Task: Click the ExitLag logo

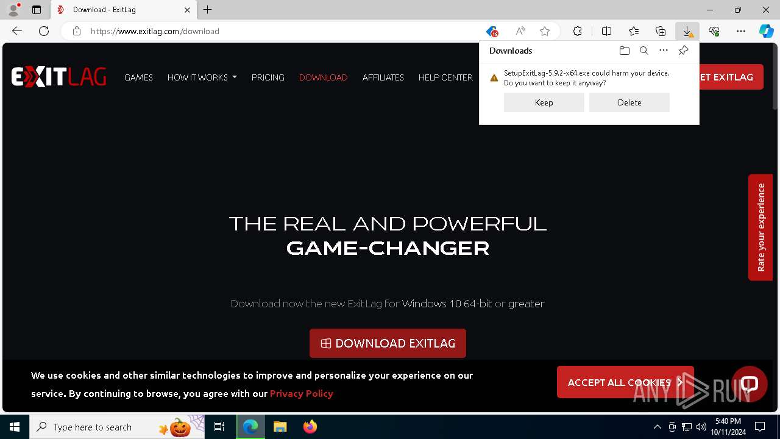Action: [58, 77]
